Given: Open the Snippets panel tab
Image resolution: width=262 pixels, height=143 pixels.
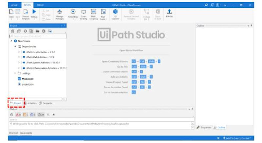Looking at the screenshot, I should (x=46, y=103).
